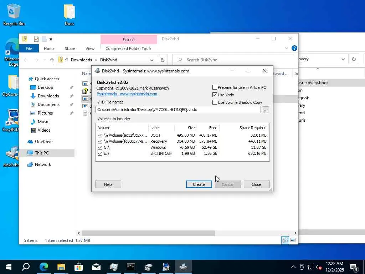Open Mail app from the taskbar

point(96,267)
